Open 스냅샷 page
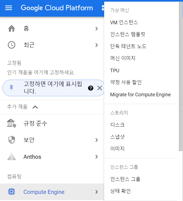The image size is (183, 201). click(117, 137)
